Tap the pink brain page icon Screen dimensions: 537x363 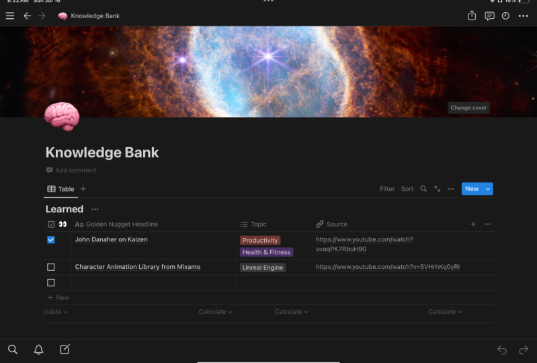coord(61,116)
